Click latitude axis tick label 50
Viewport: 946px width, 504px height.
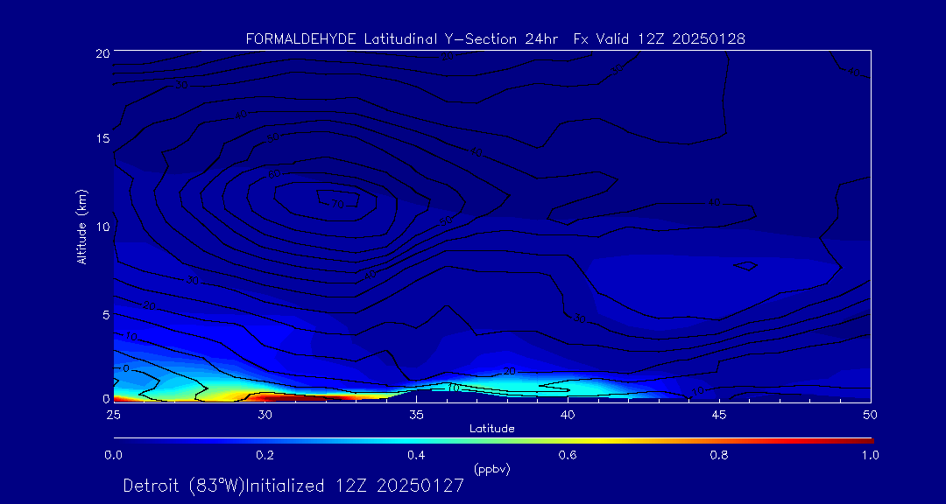pos(870,415)
